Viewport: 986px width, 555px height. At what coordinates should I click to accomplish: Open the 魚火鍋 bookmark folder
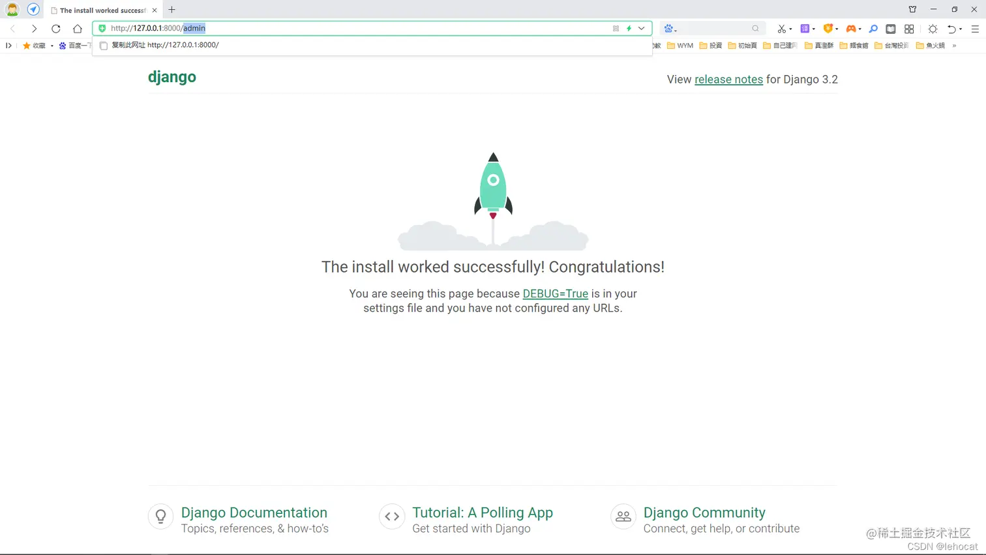tap(931, 46)
